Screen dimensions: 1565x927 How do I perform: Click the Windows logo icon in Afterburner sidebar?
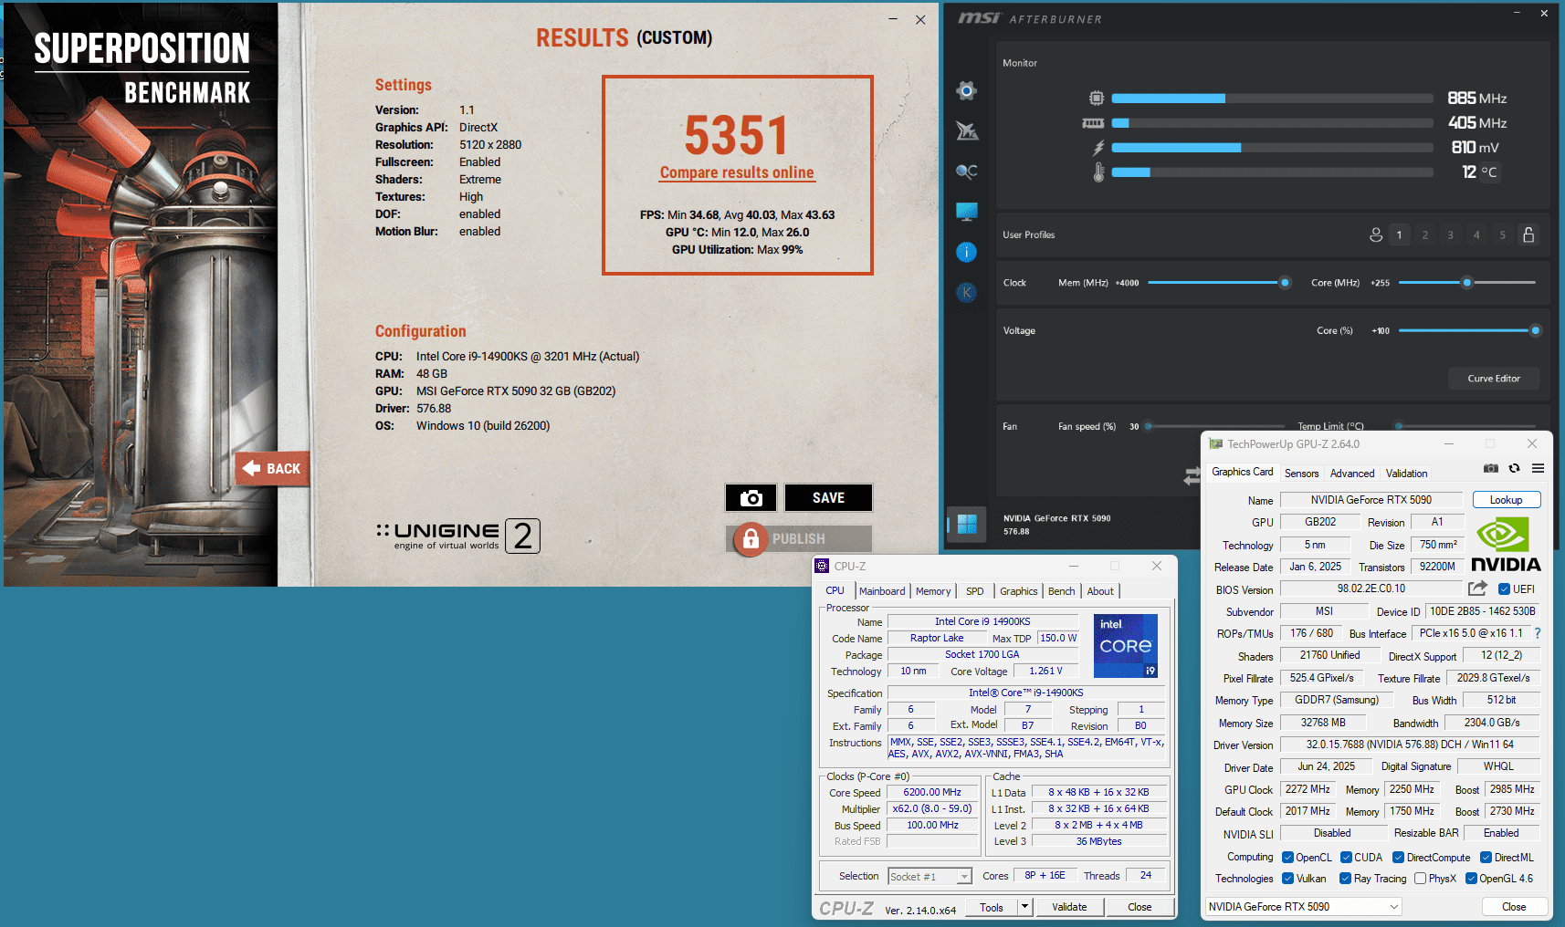click(967, 524)
